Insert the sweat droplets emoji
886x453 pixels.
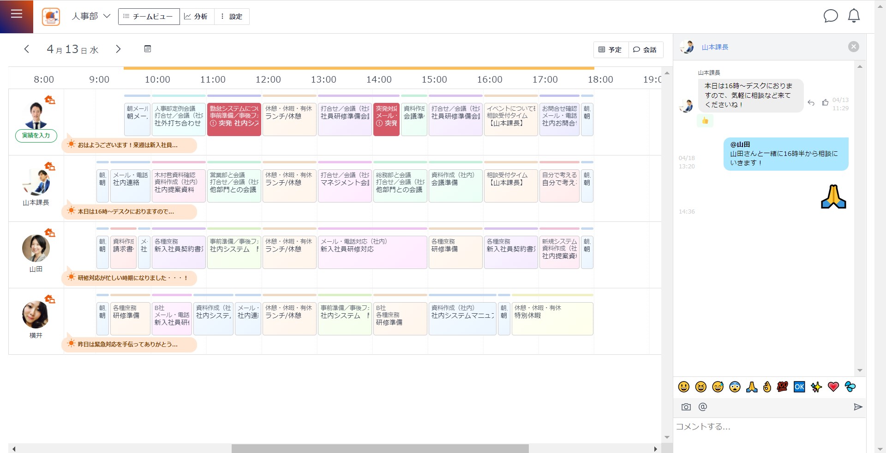[850, 387]
